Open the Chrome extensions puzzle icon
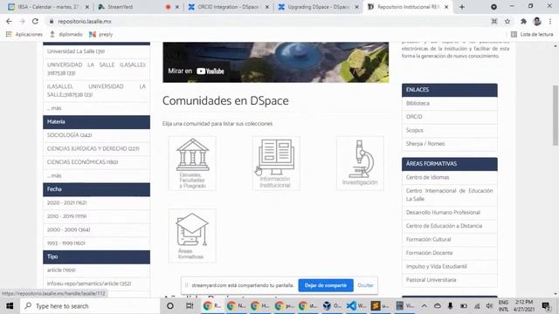Image resolution: width=559 pixels, height=314 pixels. pos(523,21)
